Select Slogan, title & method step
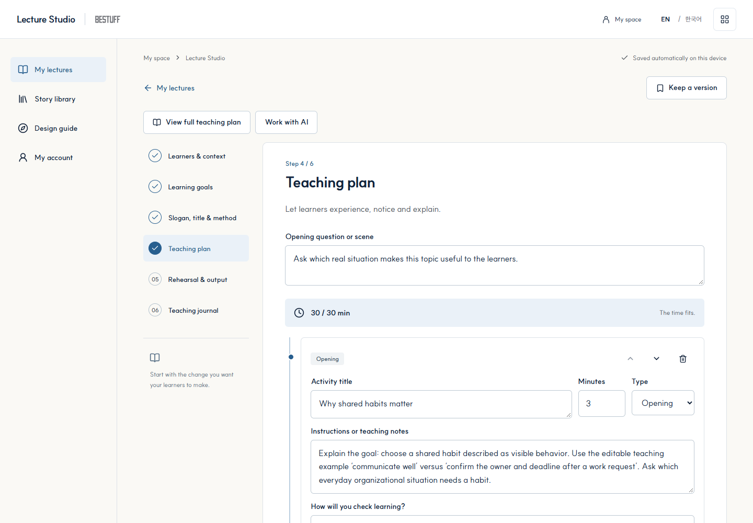This screenshot has width=753, height=523. point(196,218)
